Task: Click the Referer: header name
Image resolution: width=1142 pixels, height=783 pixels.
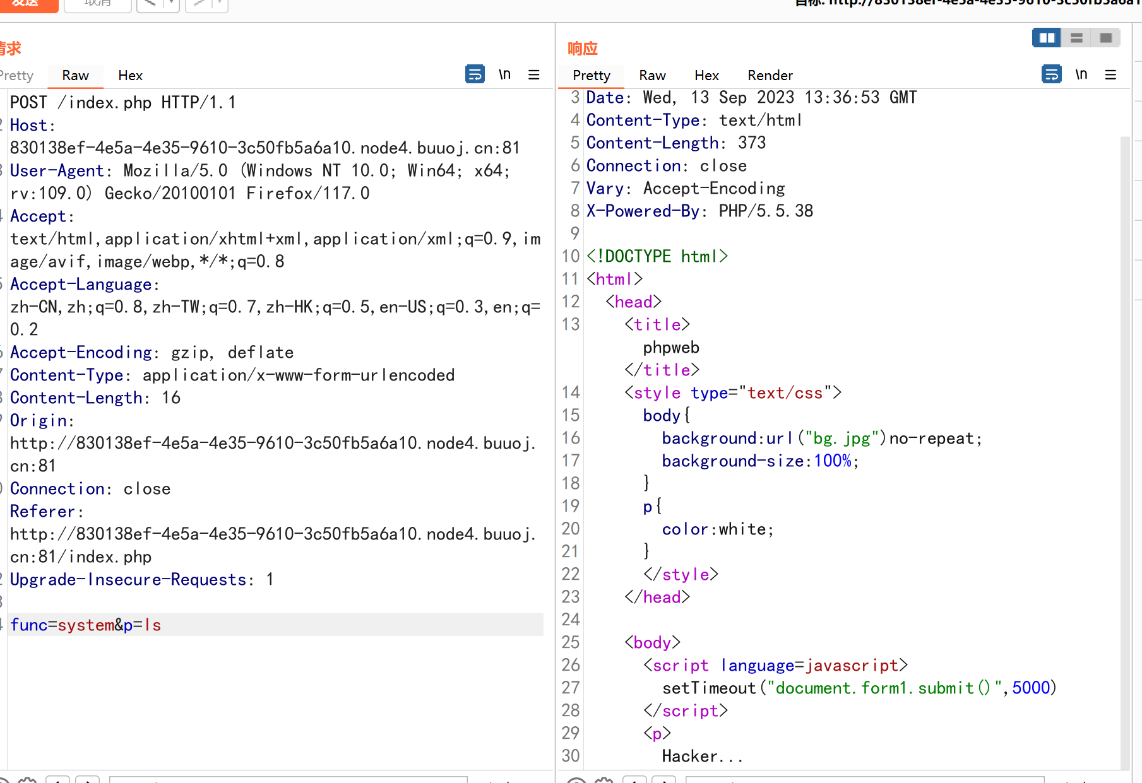Action: click(47, 512)
